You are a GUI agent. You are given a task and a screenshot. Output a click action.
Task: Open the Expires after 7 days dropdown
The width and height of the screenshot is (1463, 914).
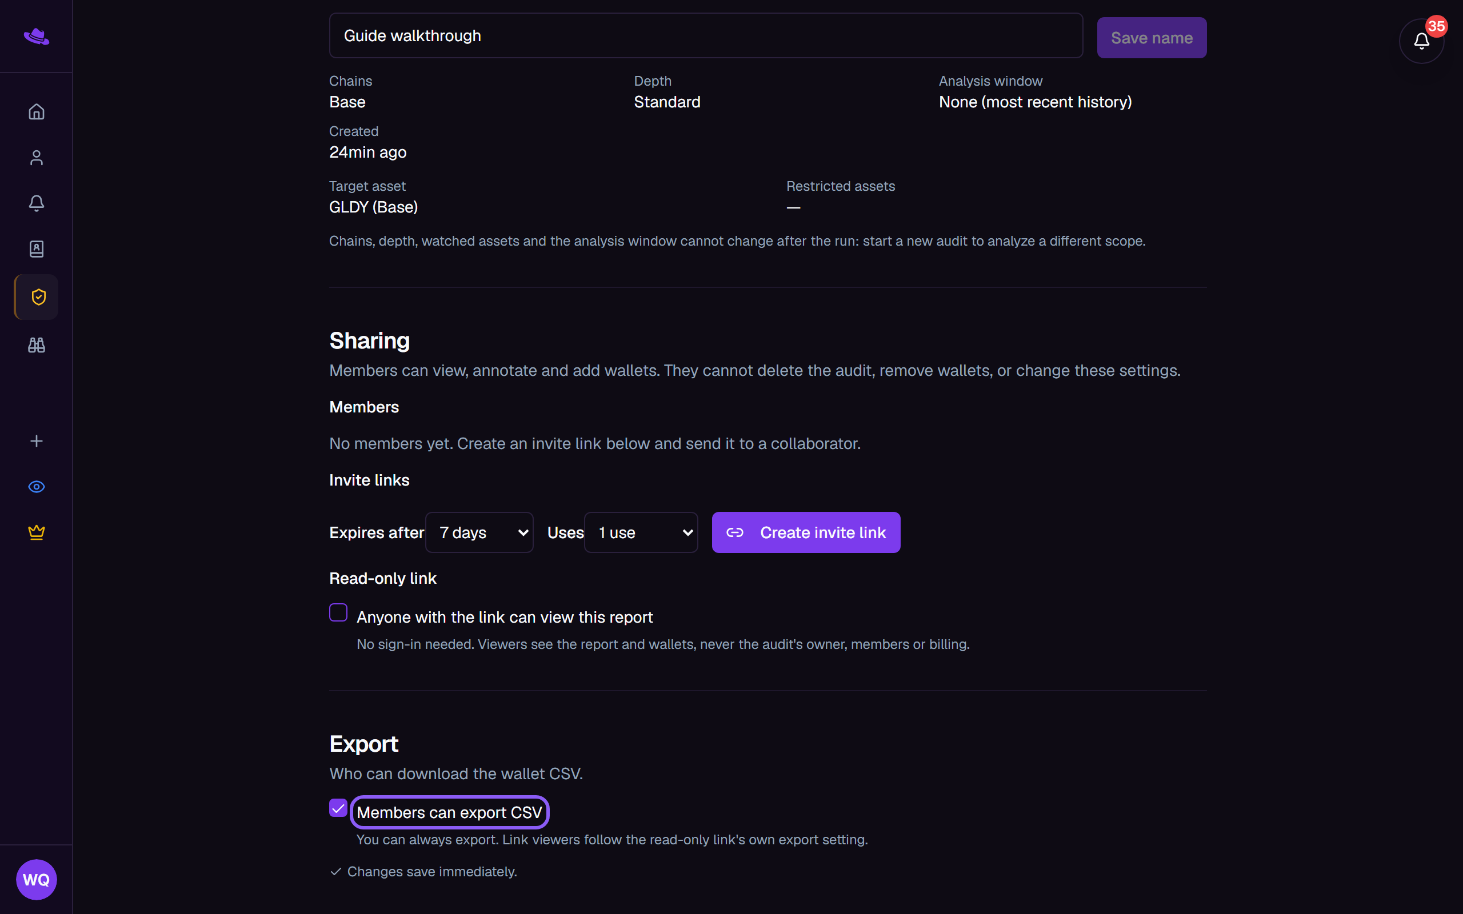[479, 532]
